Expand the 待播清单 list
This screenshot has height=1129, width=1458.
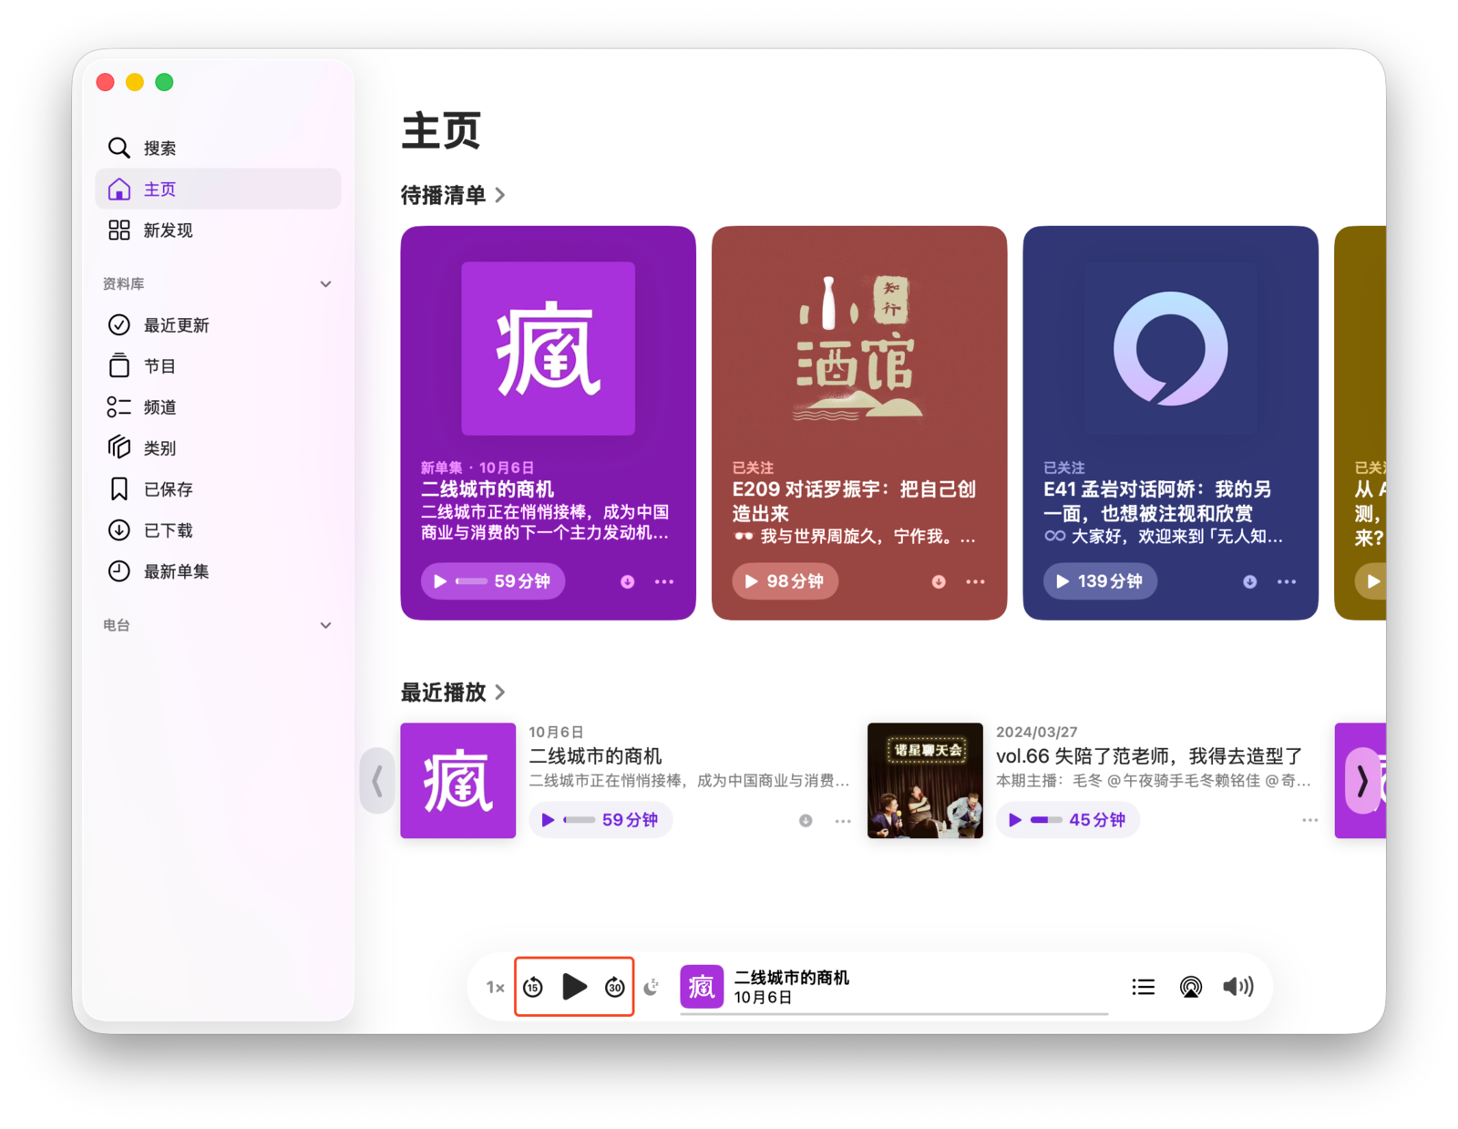(453, 195)
